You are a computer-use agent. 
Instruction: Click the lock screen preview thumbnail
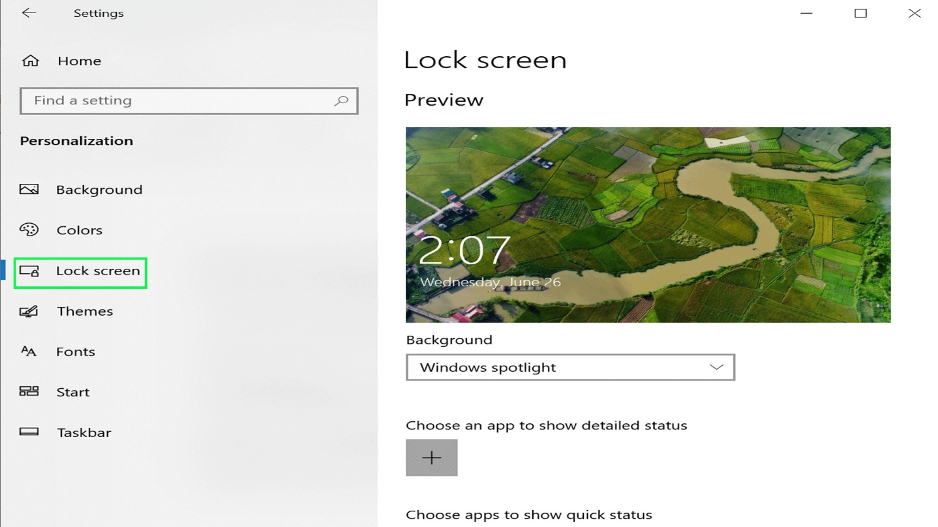648,225
